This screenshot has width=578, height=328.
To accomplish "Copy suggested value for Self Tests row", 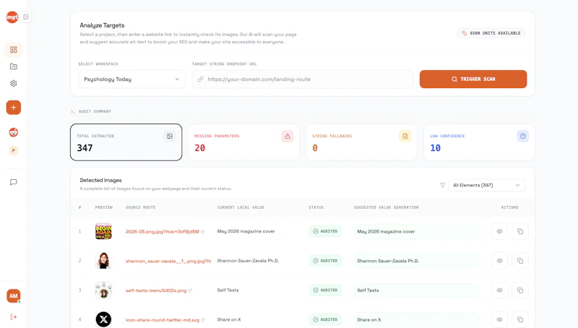I will click(520, 290).
